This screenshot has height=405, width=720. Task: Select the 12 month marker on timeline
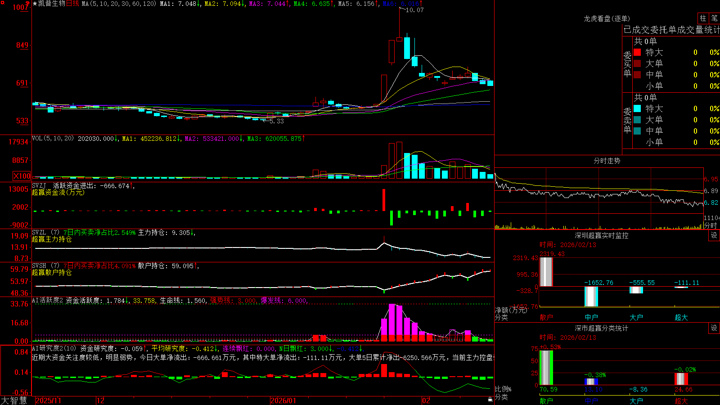coord(101,400)
